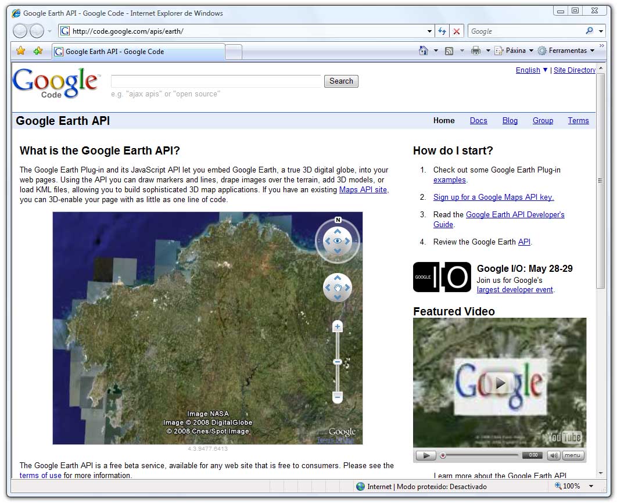Screen dimensions: 617x503
Task: Go back with the browser Back arrow
Action: (20, 31)
